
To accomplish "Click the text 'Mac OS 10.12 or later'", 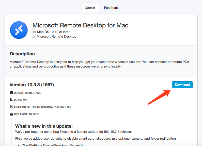I will pyautogui.click(x=53, y=32).
